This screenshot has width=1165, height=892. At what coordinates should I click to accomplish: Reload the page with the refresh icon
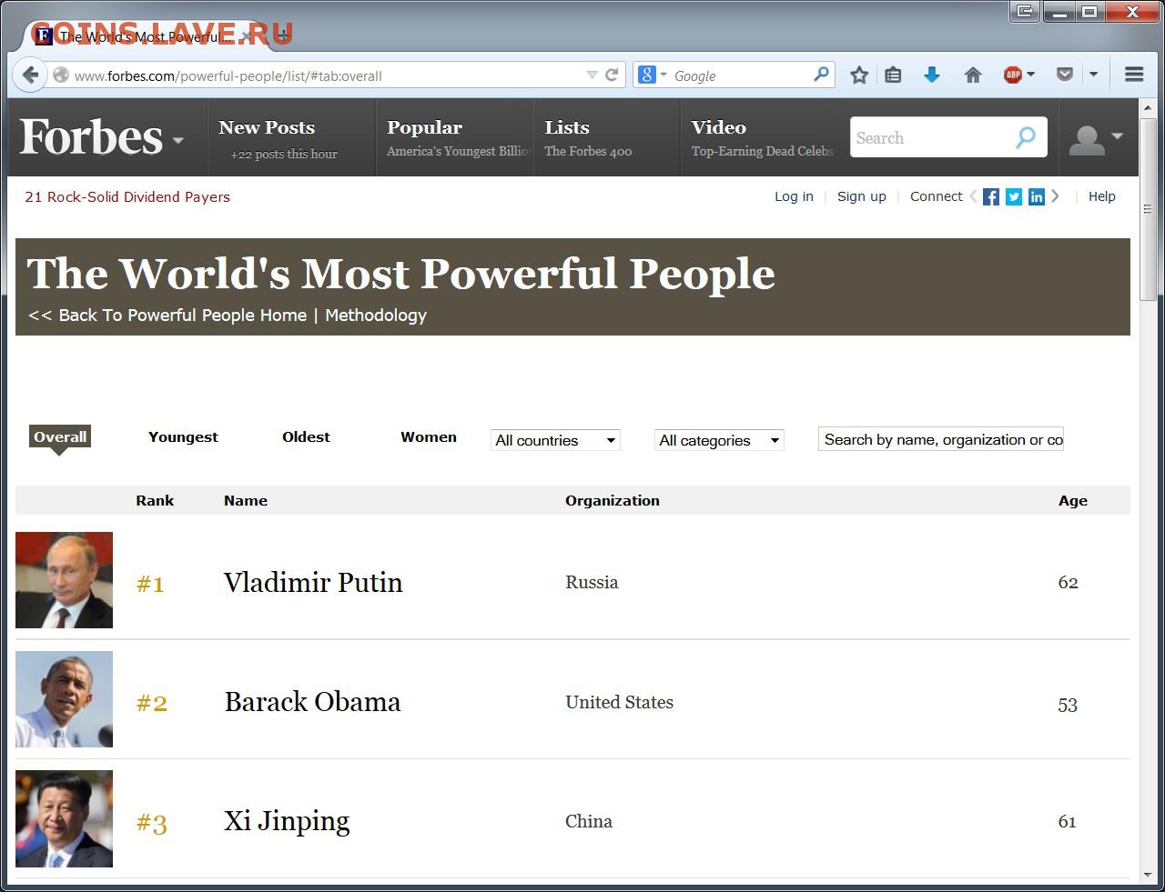coord(612,75)
